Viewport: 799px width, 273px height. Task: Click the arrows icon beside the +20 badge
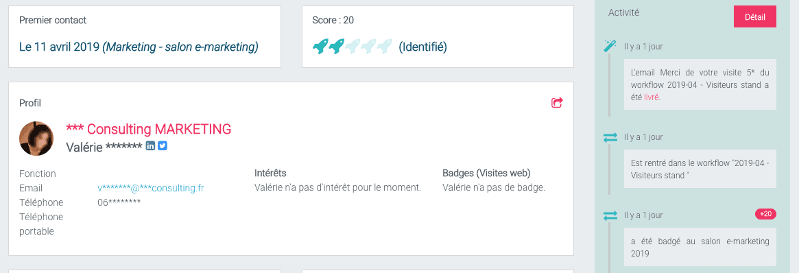(610, 215)
